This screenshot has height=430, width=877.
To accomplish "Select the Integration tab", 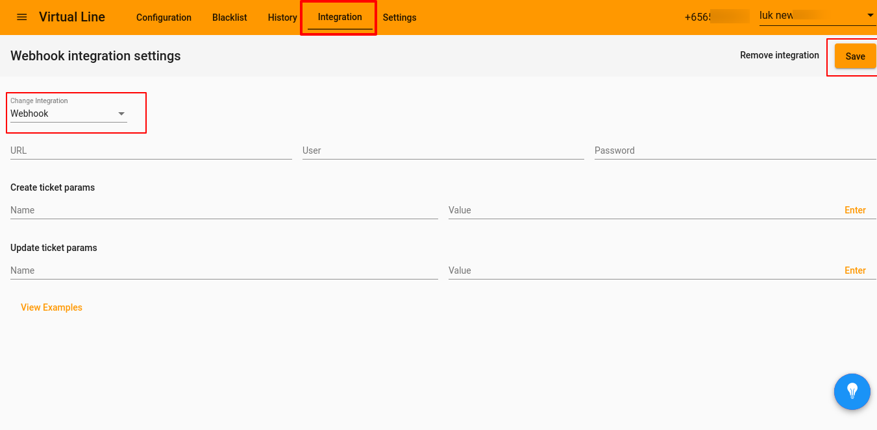I will click(x=340, y=18).
